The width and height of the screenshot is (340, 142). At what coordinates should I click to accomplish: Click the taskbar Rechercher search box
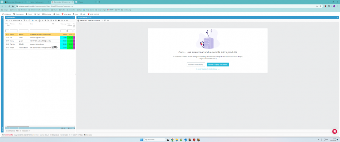coord(155,140)
